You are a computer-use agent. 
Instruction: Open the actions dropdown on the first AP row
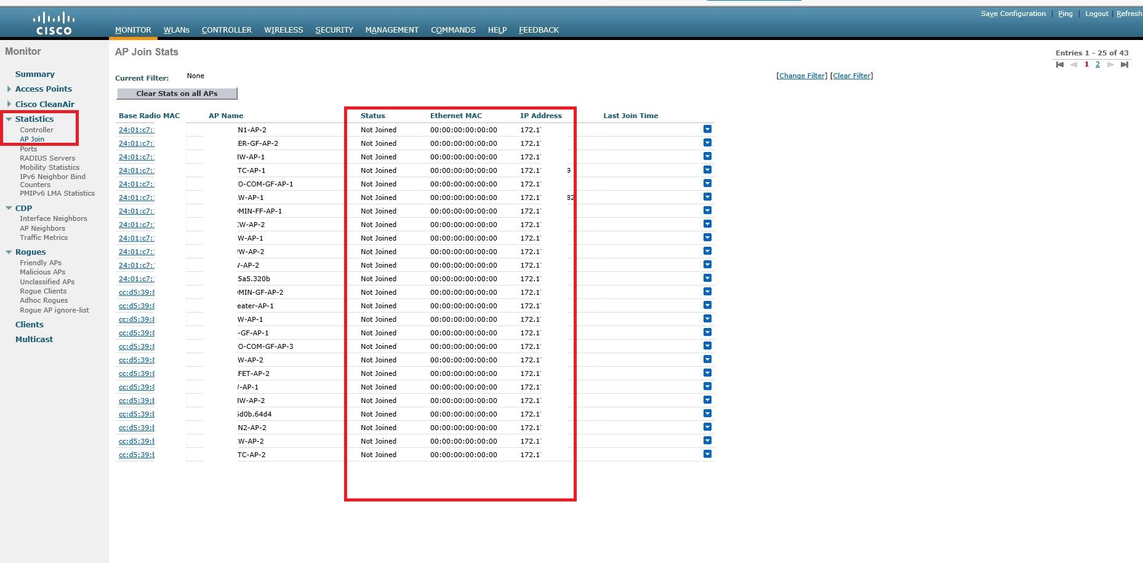pyautogui.click(x=707, y=129)
